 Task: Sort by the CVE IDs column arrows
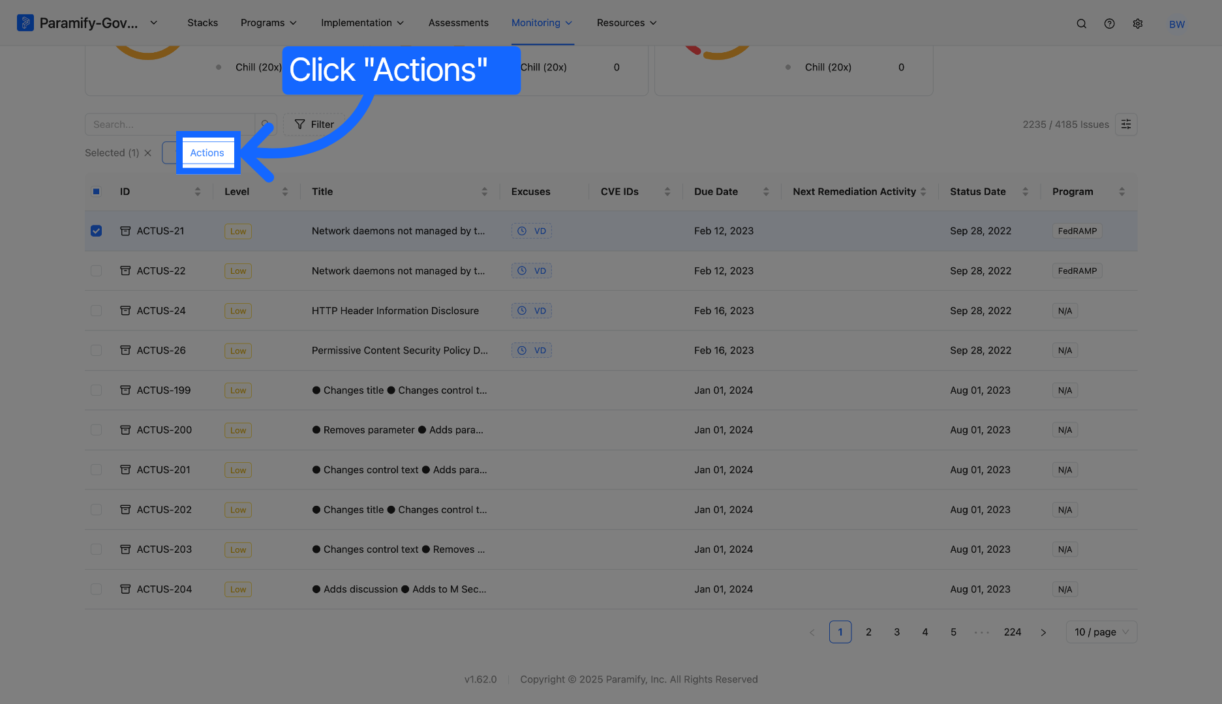pyautogui.click(x=667, y=192)
